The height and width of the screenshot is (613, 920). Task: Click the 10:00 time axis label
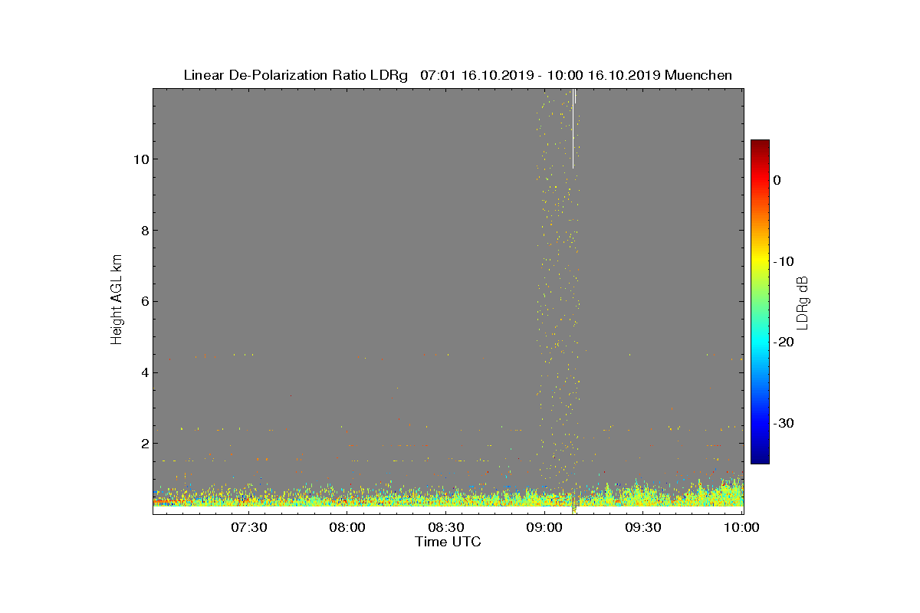point(741,527)
